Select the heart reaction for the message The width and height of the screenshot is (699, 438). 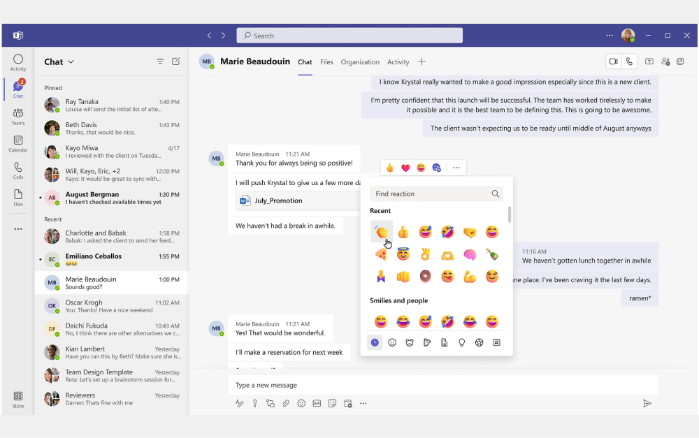click(x=404, y=167)
